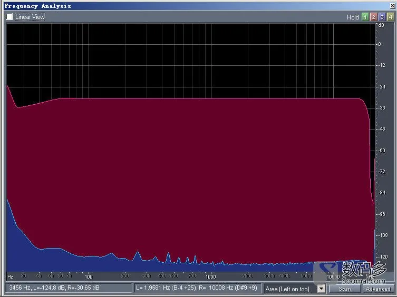This screenshot has width=397, height=297.
Task: Click the -36 dB mark on scale
Action: click(382, 108)
